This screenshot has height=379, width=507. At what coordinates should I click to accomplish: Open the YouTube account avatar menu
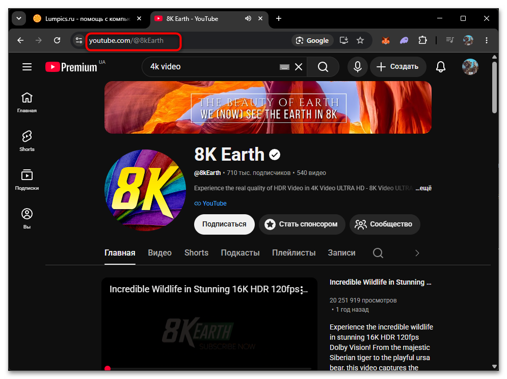470,67
